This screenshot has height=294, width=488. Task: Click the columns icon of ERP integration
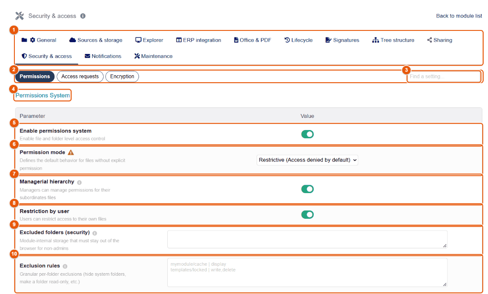tap(179, 40)
